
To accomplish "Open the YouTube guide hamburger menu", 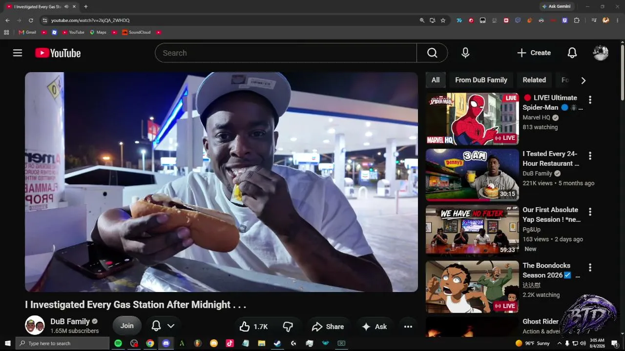I will (x=18, y=53).
